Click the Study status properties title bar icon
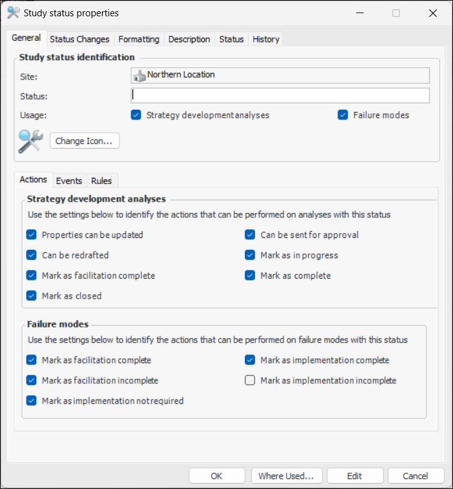Viewport: 453px width, 489px height. pos(13,13)
